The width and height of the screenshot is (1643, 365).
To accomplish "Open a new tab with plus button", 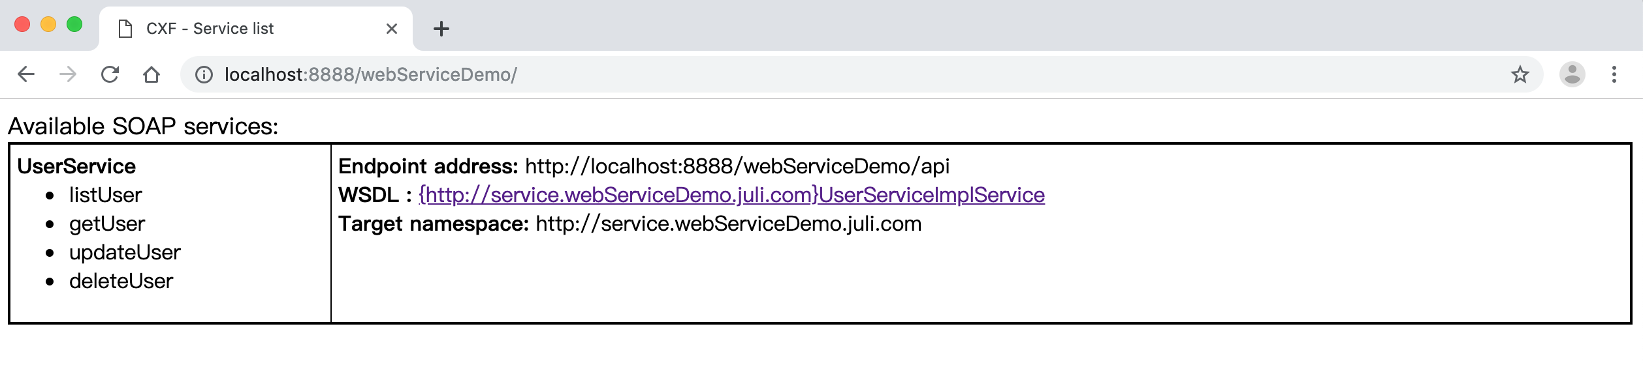I will pyautogui.click(x=441, y=29).
